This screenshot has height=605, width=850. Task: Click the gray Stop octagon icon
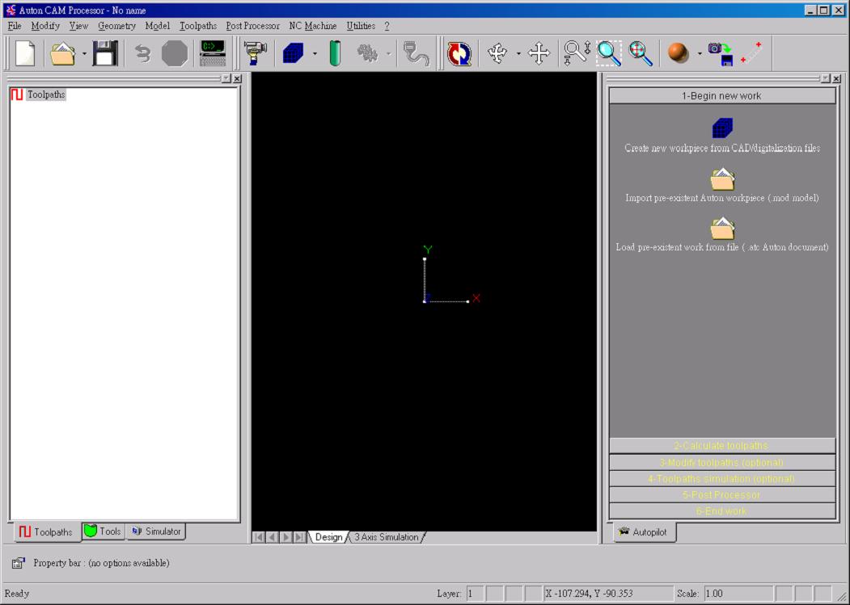[175, 53]
